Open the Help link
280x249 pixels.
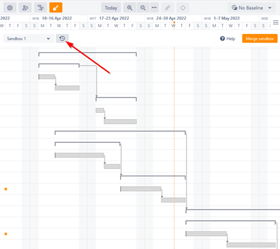(x=227, y=39)
